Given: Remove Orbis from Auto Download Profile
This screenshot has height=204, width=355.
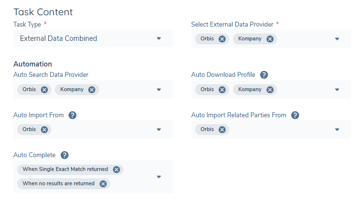Looking at the screenshot, I should 222,90.
